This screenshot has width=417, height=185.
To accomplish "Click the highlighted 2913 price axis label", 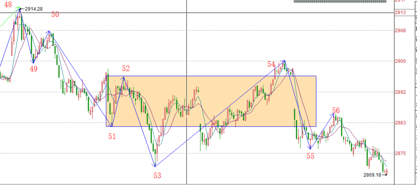I will click(401, 13).
